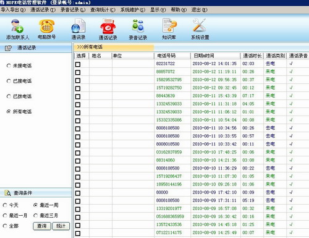Open the 知识库 knowledge base icon
This screenshot has height=238, width=309.
pyautogui.click(x=169, y=25)
